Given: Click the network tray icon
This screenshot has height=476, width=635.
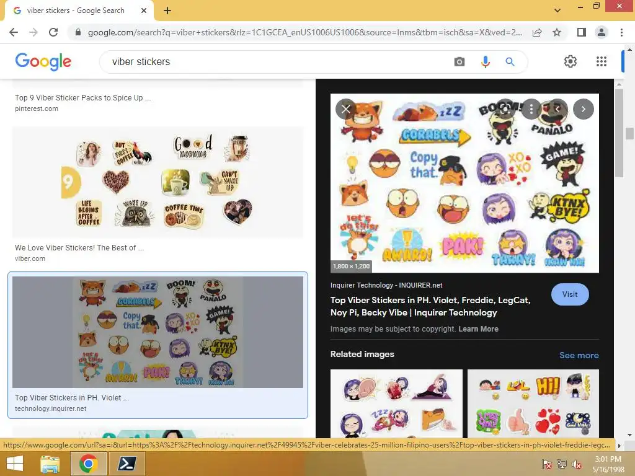Looking at the screenshot, I should pyautogui.click(x=562, y=464).
